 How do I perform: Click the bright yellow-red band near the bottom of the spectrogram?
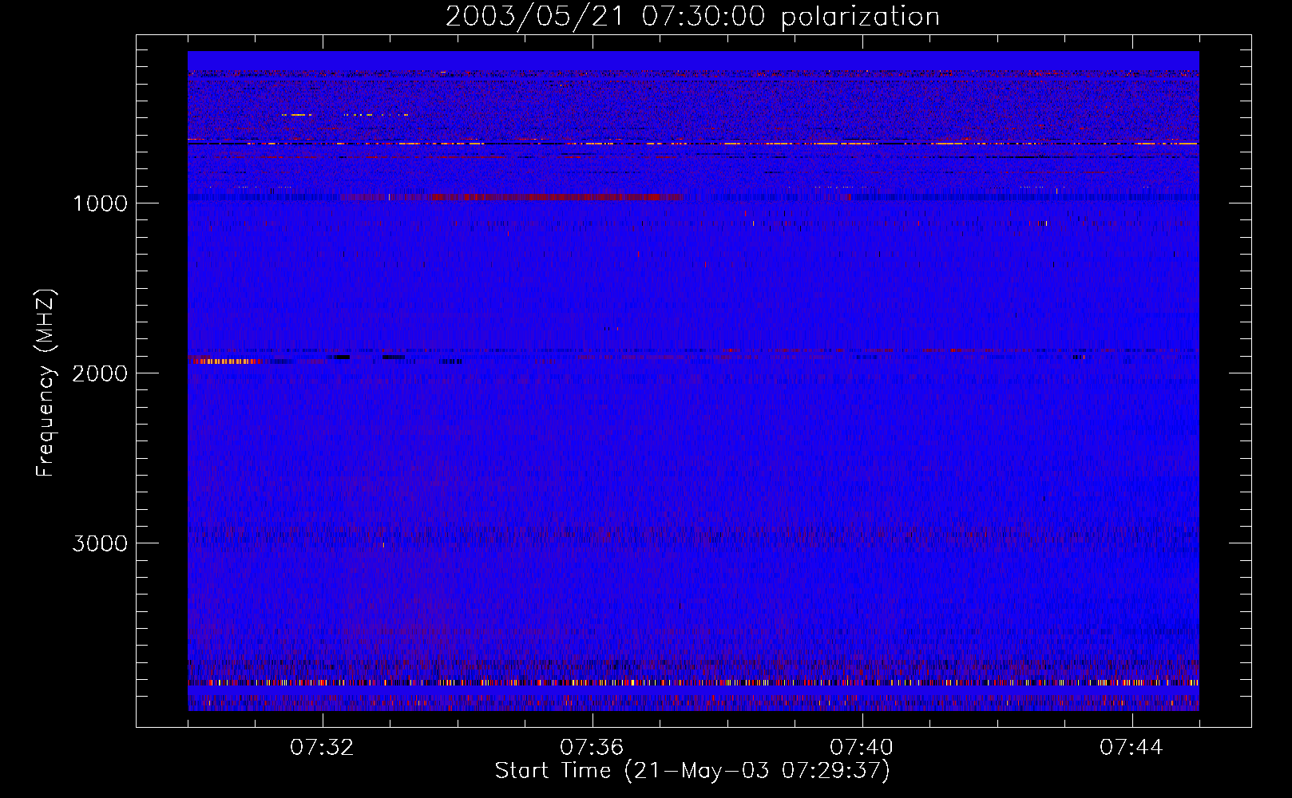tap(693, 683)
